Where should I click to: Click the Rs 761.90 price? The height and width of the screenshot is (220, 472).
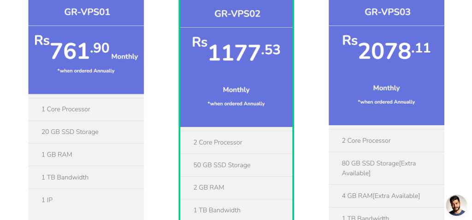72,50
